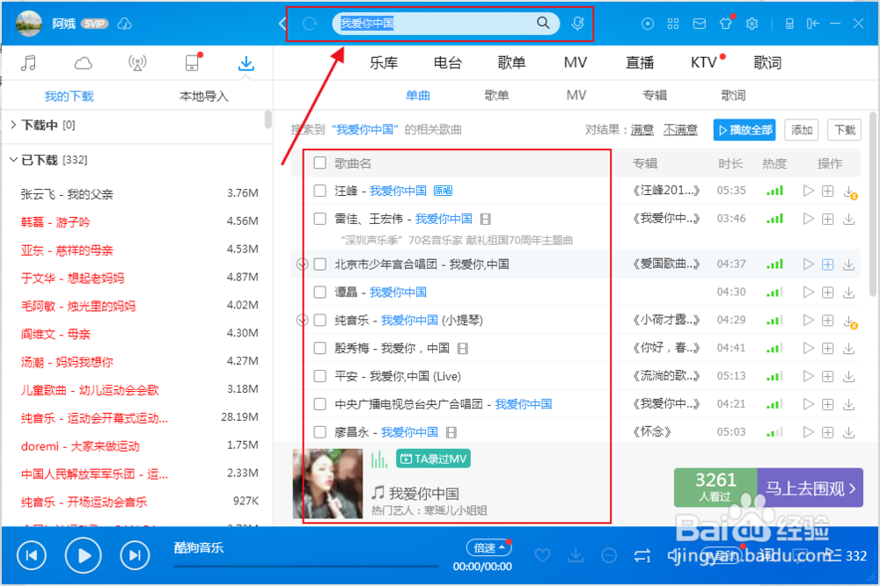Click the playback progress bar

tap(306, 567)
